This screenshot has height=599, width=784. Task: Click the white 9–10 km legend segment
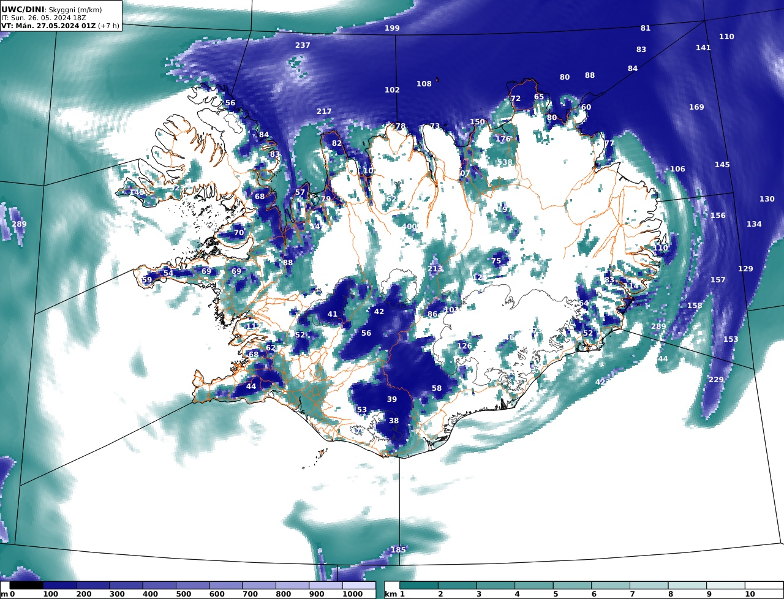pyautogui.click(x=726, y=586)
